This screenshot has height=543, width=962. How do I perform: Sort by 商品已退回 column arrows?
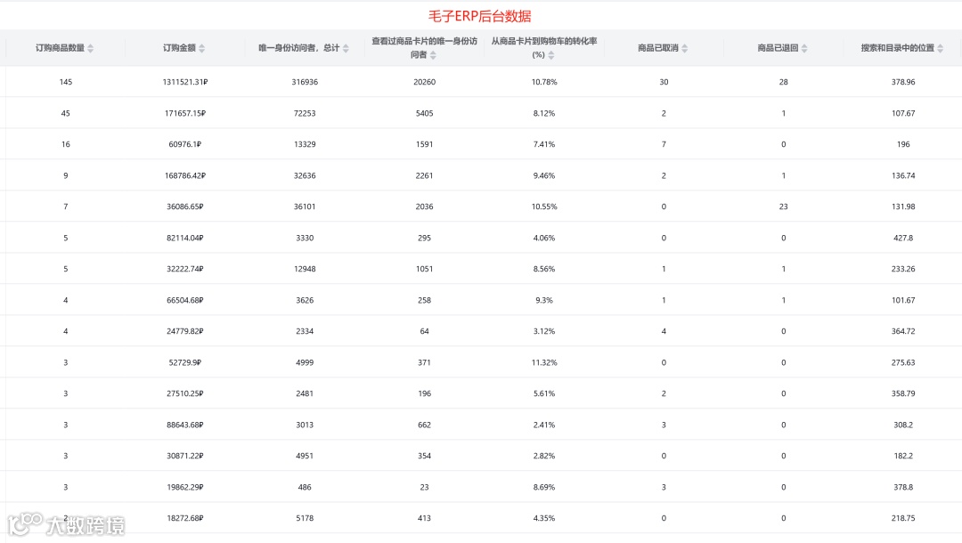coord(804,48)
